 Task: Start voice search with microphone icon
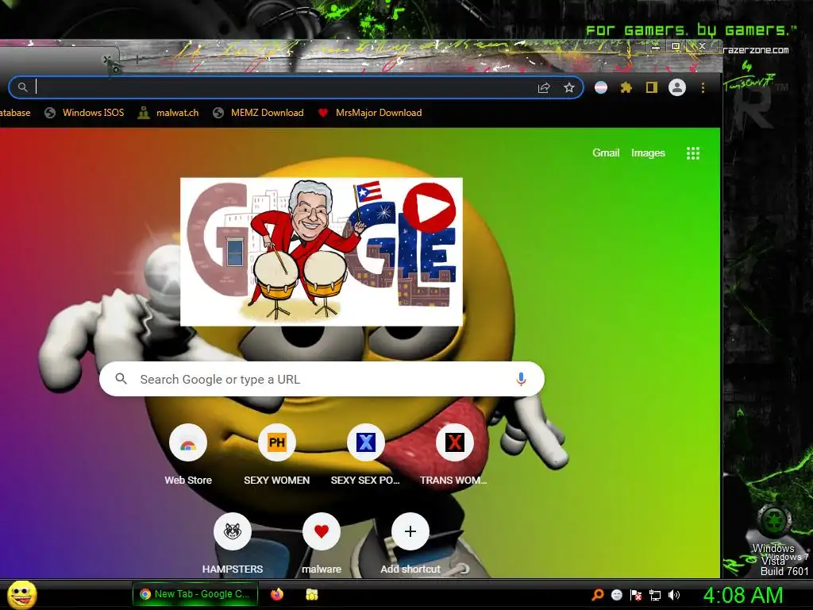(x=521, y=379)
